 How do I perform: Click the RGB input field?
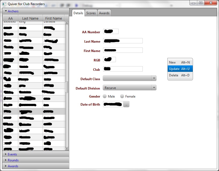[x=109, y=60]
